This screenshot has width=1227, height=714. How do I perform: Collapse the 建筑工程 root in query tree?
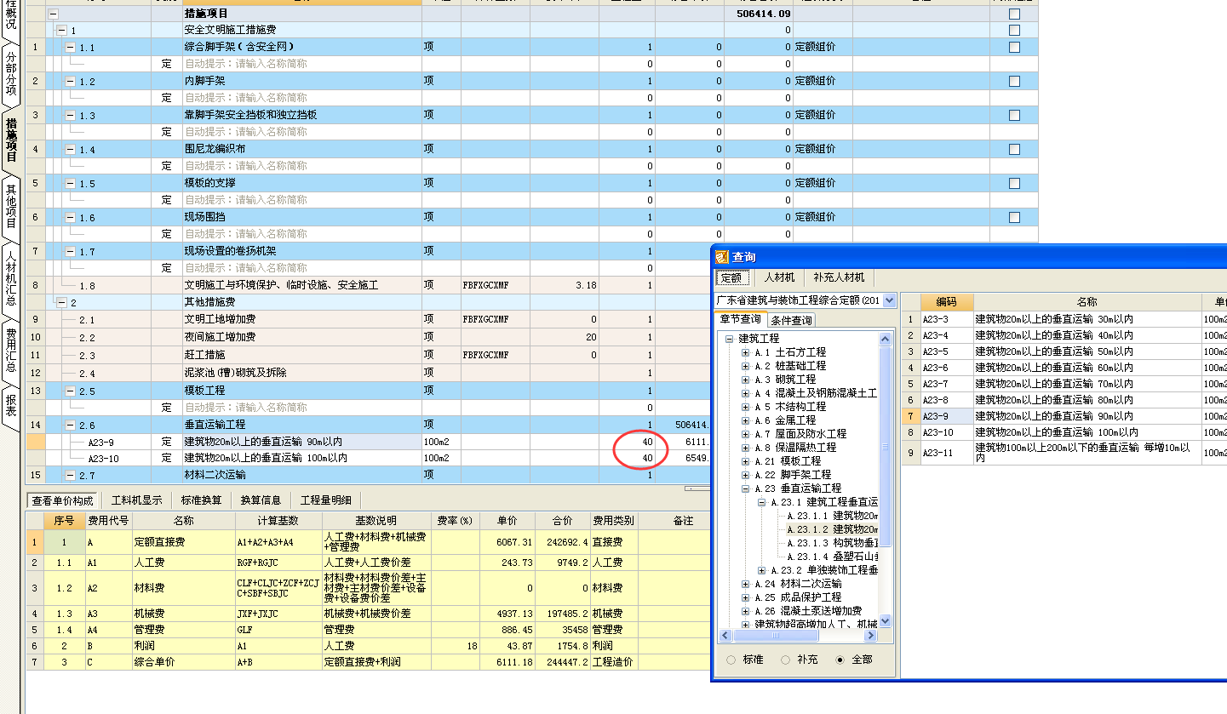pos(730,339)
